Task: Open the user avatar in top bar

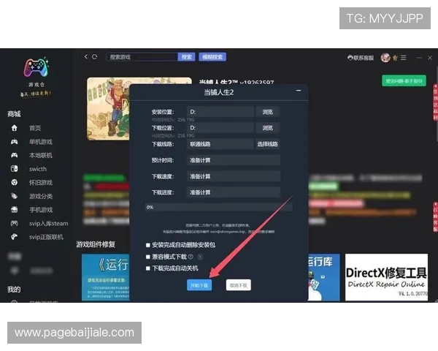Action: pos(385,58)
